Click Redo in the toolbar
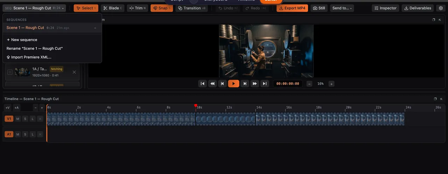 point(255,8)
